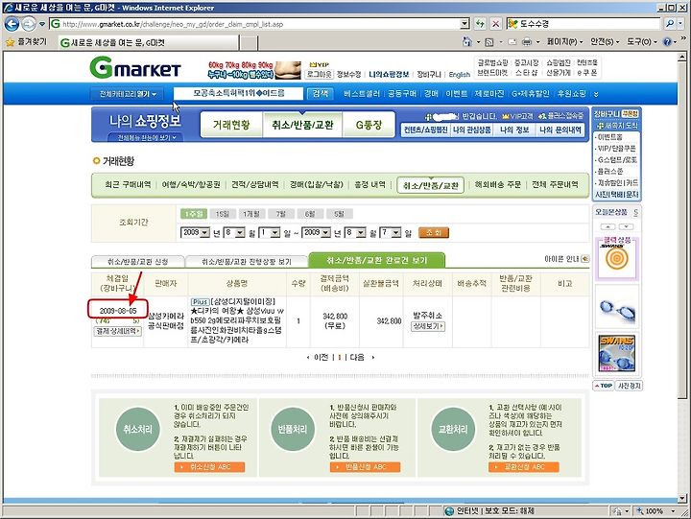The image size is (691, 519).
Task: Click the 아이콘 안내 icon
Action: [x=584, y=259]
